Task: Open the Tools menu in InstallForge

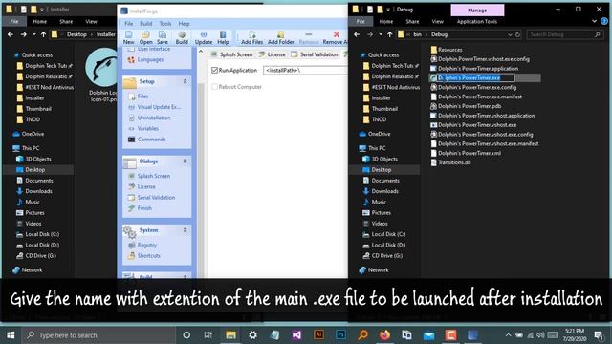Action: [x=165, y=23]
